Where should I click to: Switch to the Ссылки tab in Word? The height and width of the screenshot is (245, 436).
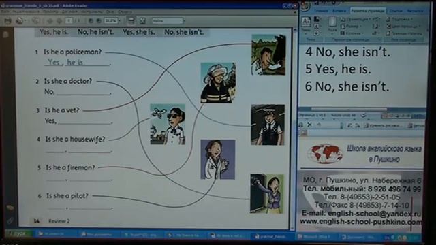pyautogui.click(x=396, y=11)
